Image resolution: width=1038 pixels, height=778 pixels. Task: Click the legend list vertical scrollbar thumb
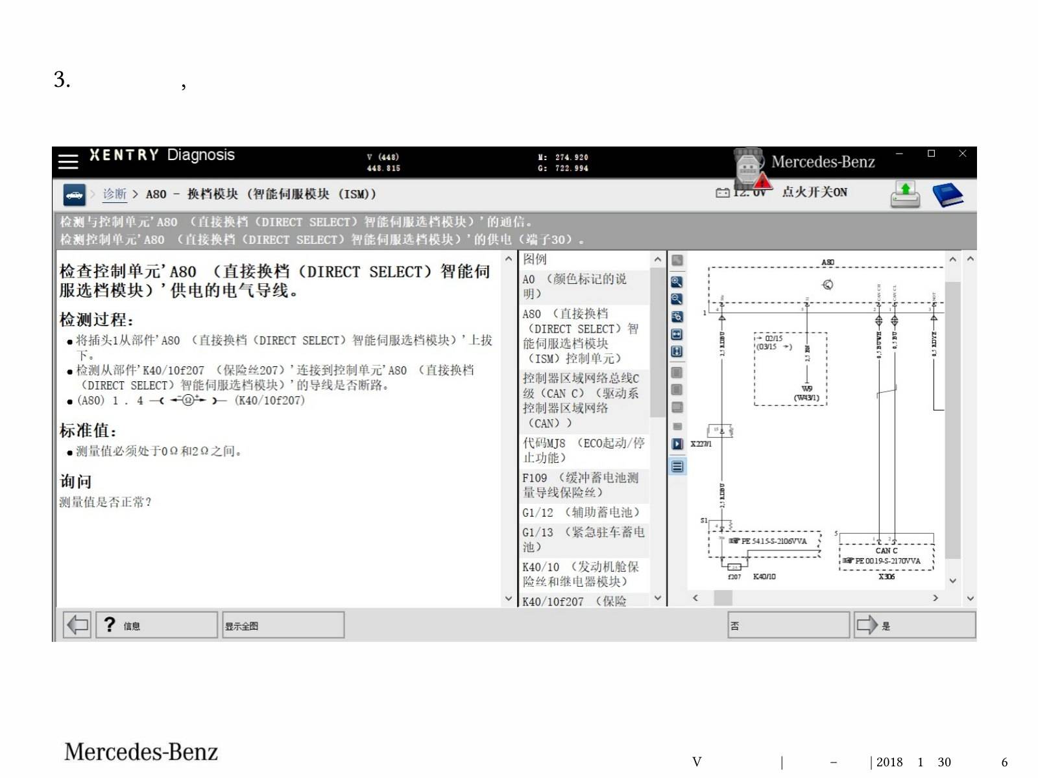click(658, 342)
